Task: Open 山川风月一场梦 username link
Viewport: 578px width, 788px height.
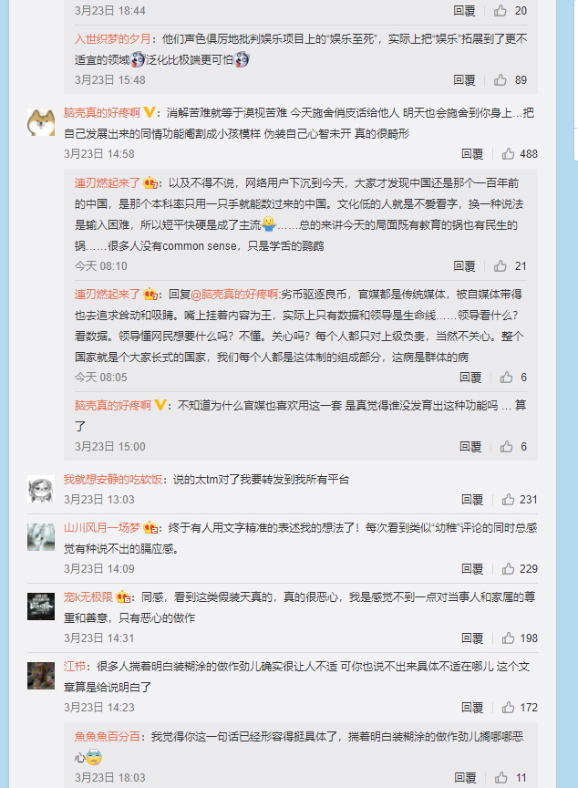Action: pyautogui.click(x=101, y=528)
